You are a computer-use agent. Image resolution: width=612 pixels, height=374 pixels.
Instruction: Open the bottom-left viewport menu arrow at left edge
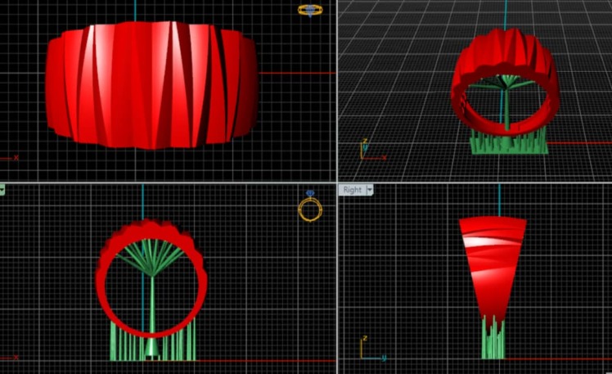pyautogui.click(x=2, y=190)
